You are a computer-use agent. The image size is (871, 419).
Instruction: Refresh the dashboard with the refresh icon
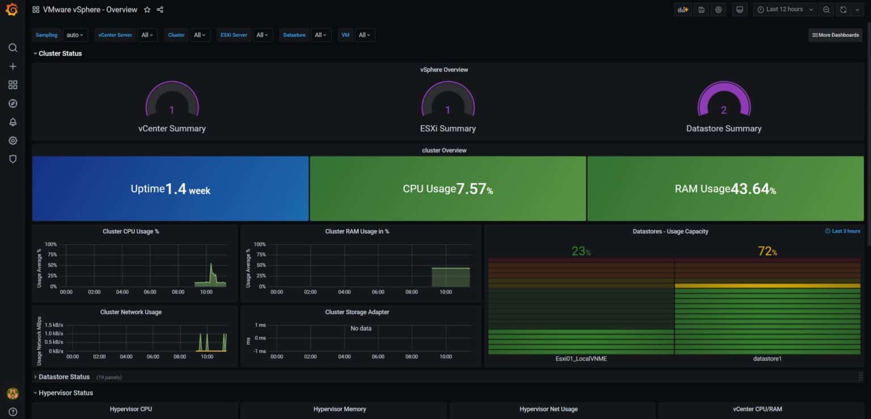coord(844,10)
